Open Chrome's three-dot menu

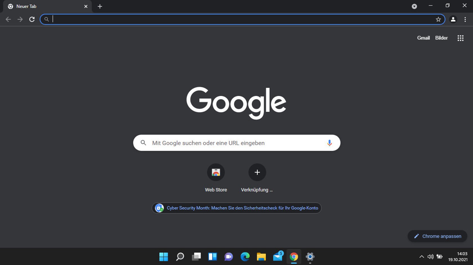[465, 19]
